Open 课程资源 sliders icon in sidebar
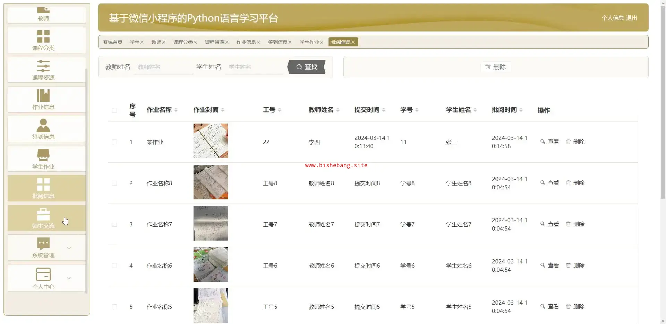The width and height of the screenshot is (666, 324). pyautogui.click(x=43, y=66)
